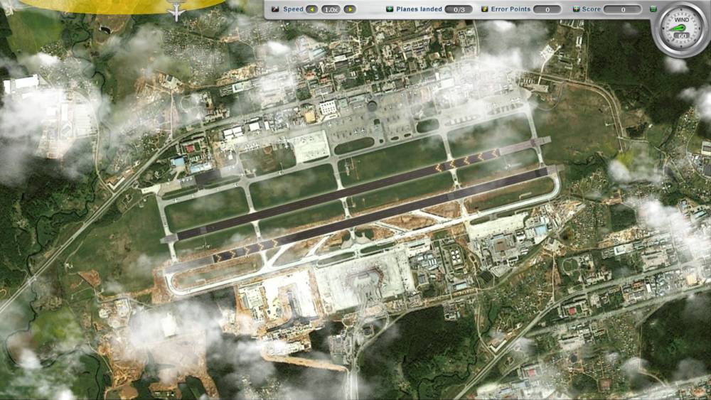Click the Planes landed label
The image size is (711, 400).
pyautogui.click(x=419, y=9)
